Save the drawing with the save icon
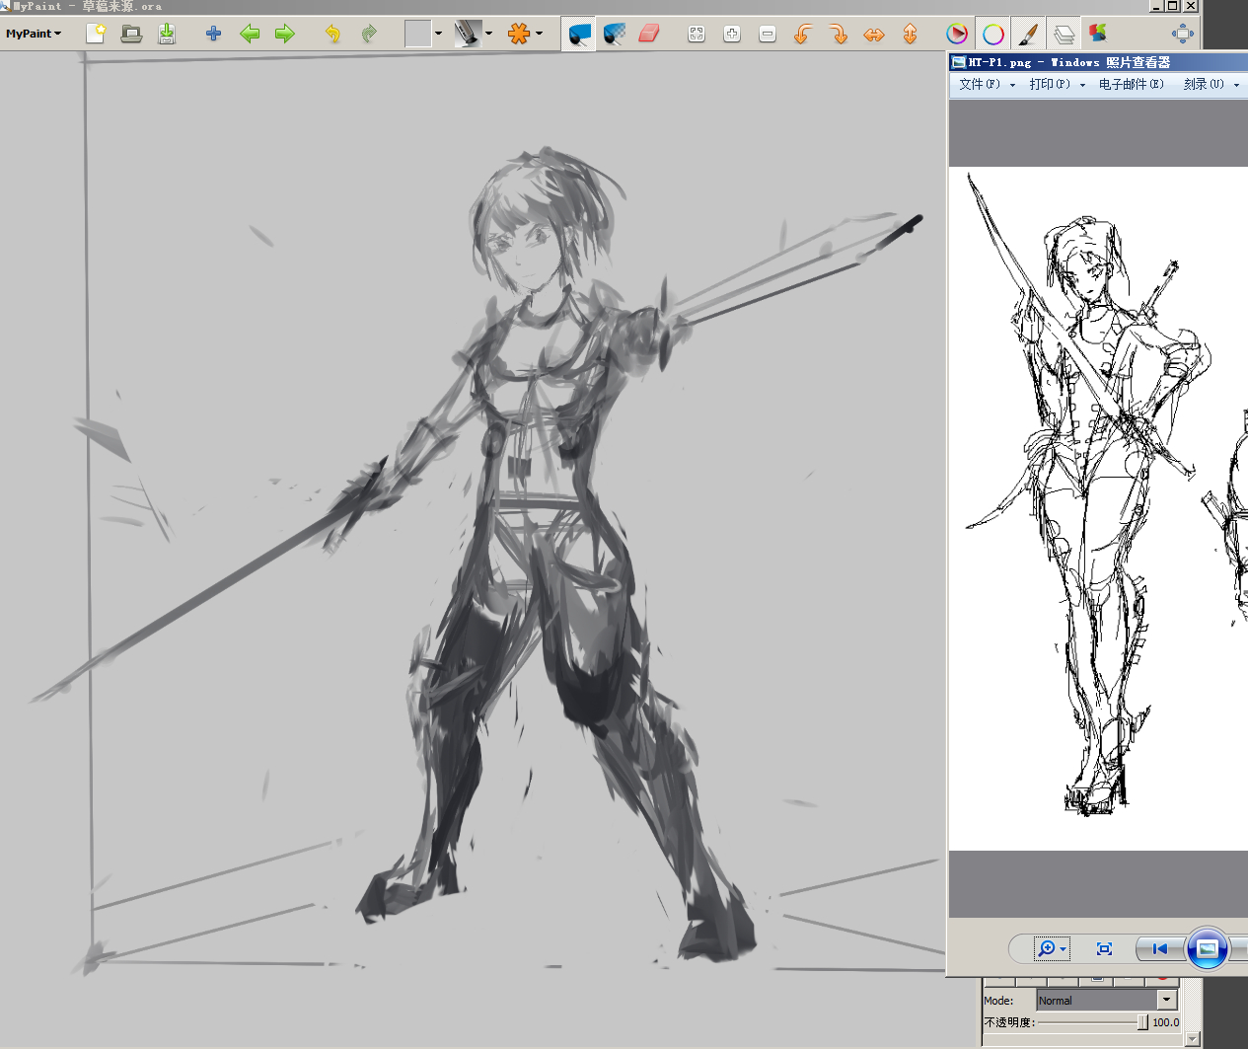The width and height of the screenshot is (1248, 1049). point(167,34)
